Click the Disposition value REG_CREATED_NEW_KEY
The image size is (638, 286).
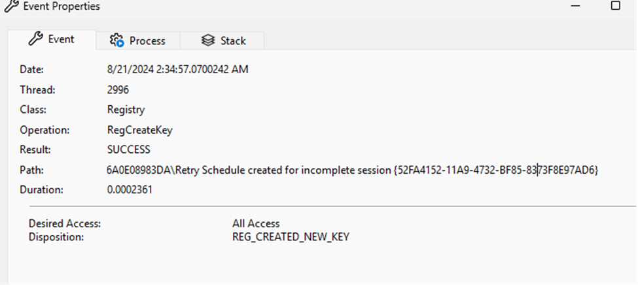tap(291, 237)
